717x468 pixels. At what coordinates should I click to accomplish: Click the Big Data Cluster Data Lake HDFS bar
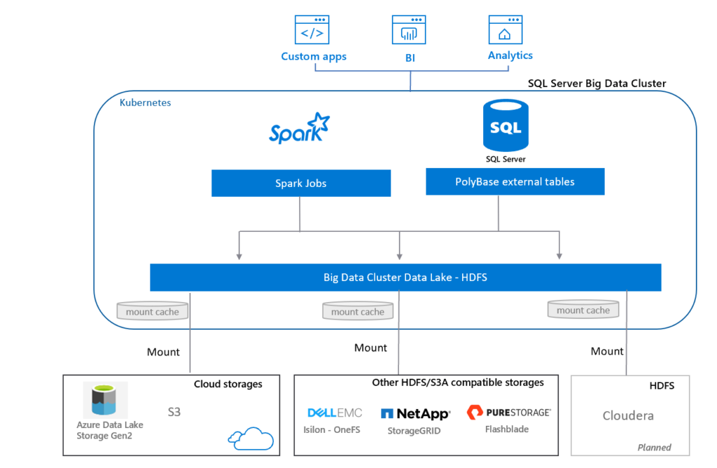(405, 277)
